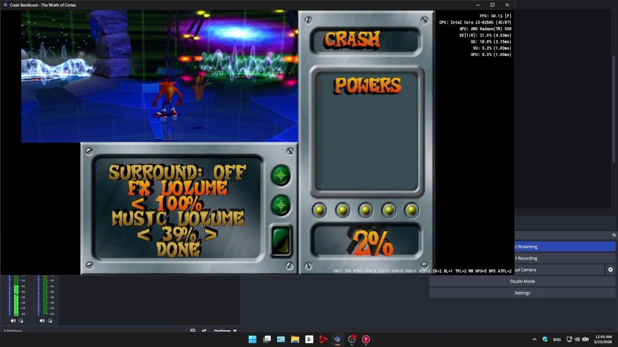Mute the second OBS mixer channel speaker
This screenshot has width=618, height=347.
(x=42, y=320)
